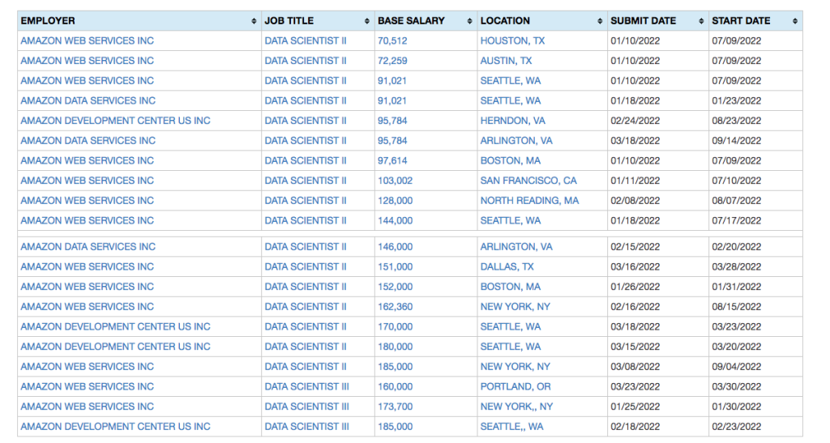Click the 70,512 salary link
This screenshot has width=830, height=443.
392,40
